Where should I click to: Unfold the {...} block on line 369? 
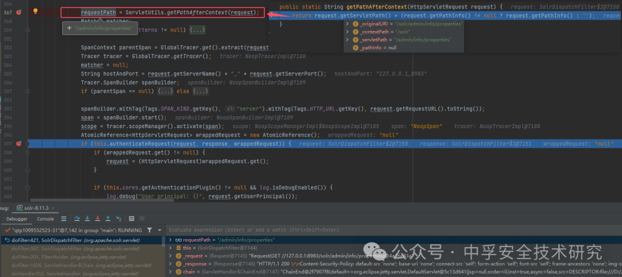[x=196, y=30]
